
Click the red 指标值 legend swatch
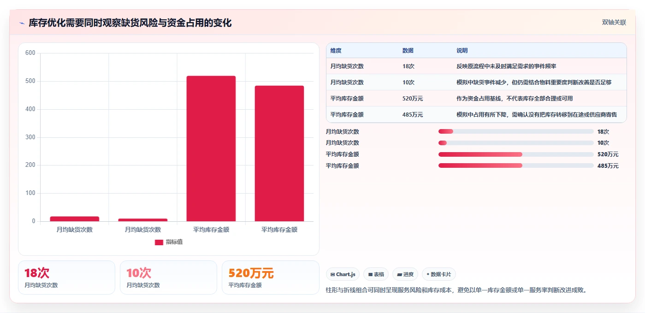point(159,242)
